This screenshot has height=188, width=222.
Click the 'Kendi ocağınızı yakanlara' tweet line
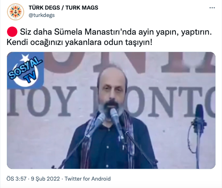(x=54, y=42)
